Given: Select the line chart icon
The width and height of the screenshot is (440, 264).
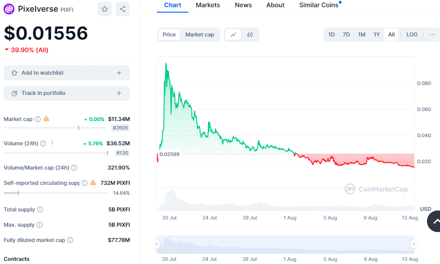Looking at the screenshot, I should 233,35.
